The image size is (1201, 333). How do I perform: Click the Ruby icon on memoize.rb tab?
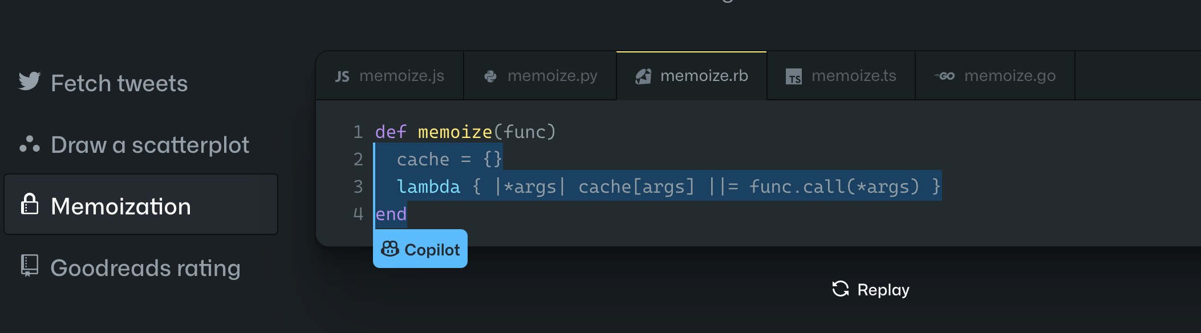point(643,76)
